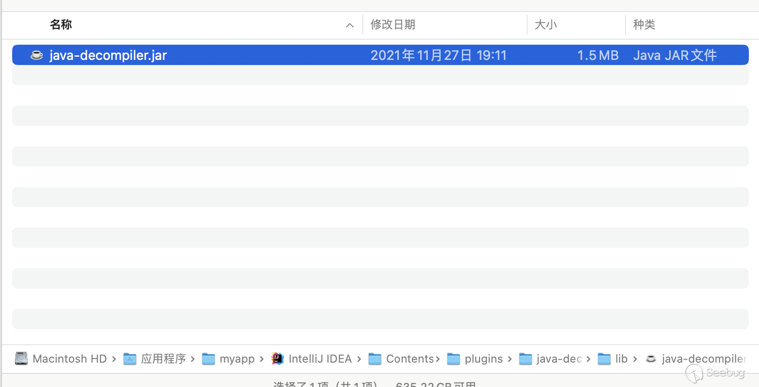
Task: Go to java-dec folder in path bar
Action: point(559,359)
